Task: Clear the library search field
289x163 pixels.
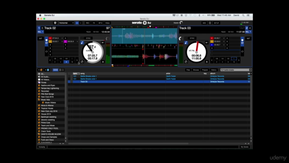Action: click(250, 70)
